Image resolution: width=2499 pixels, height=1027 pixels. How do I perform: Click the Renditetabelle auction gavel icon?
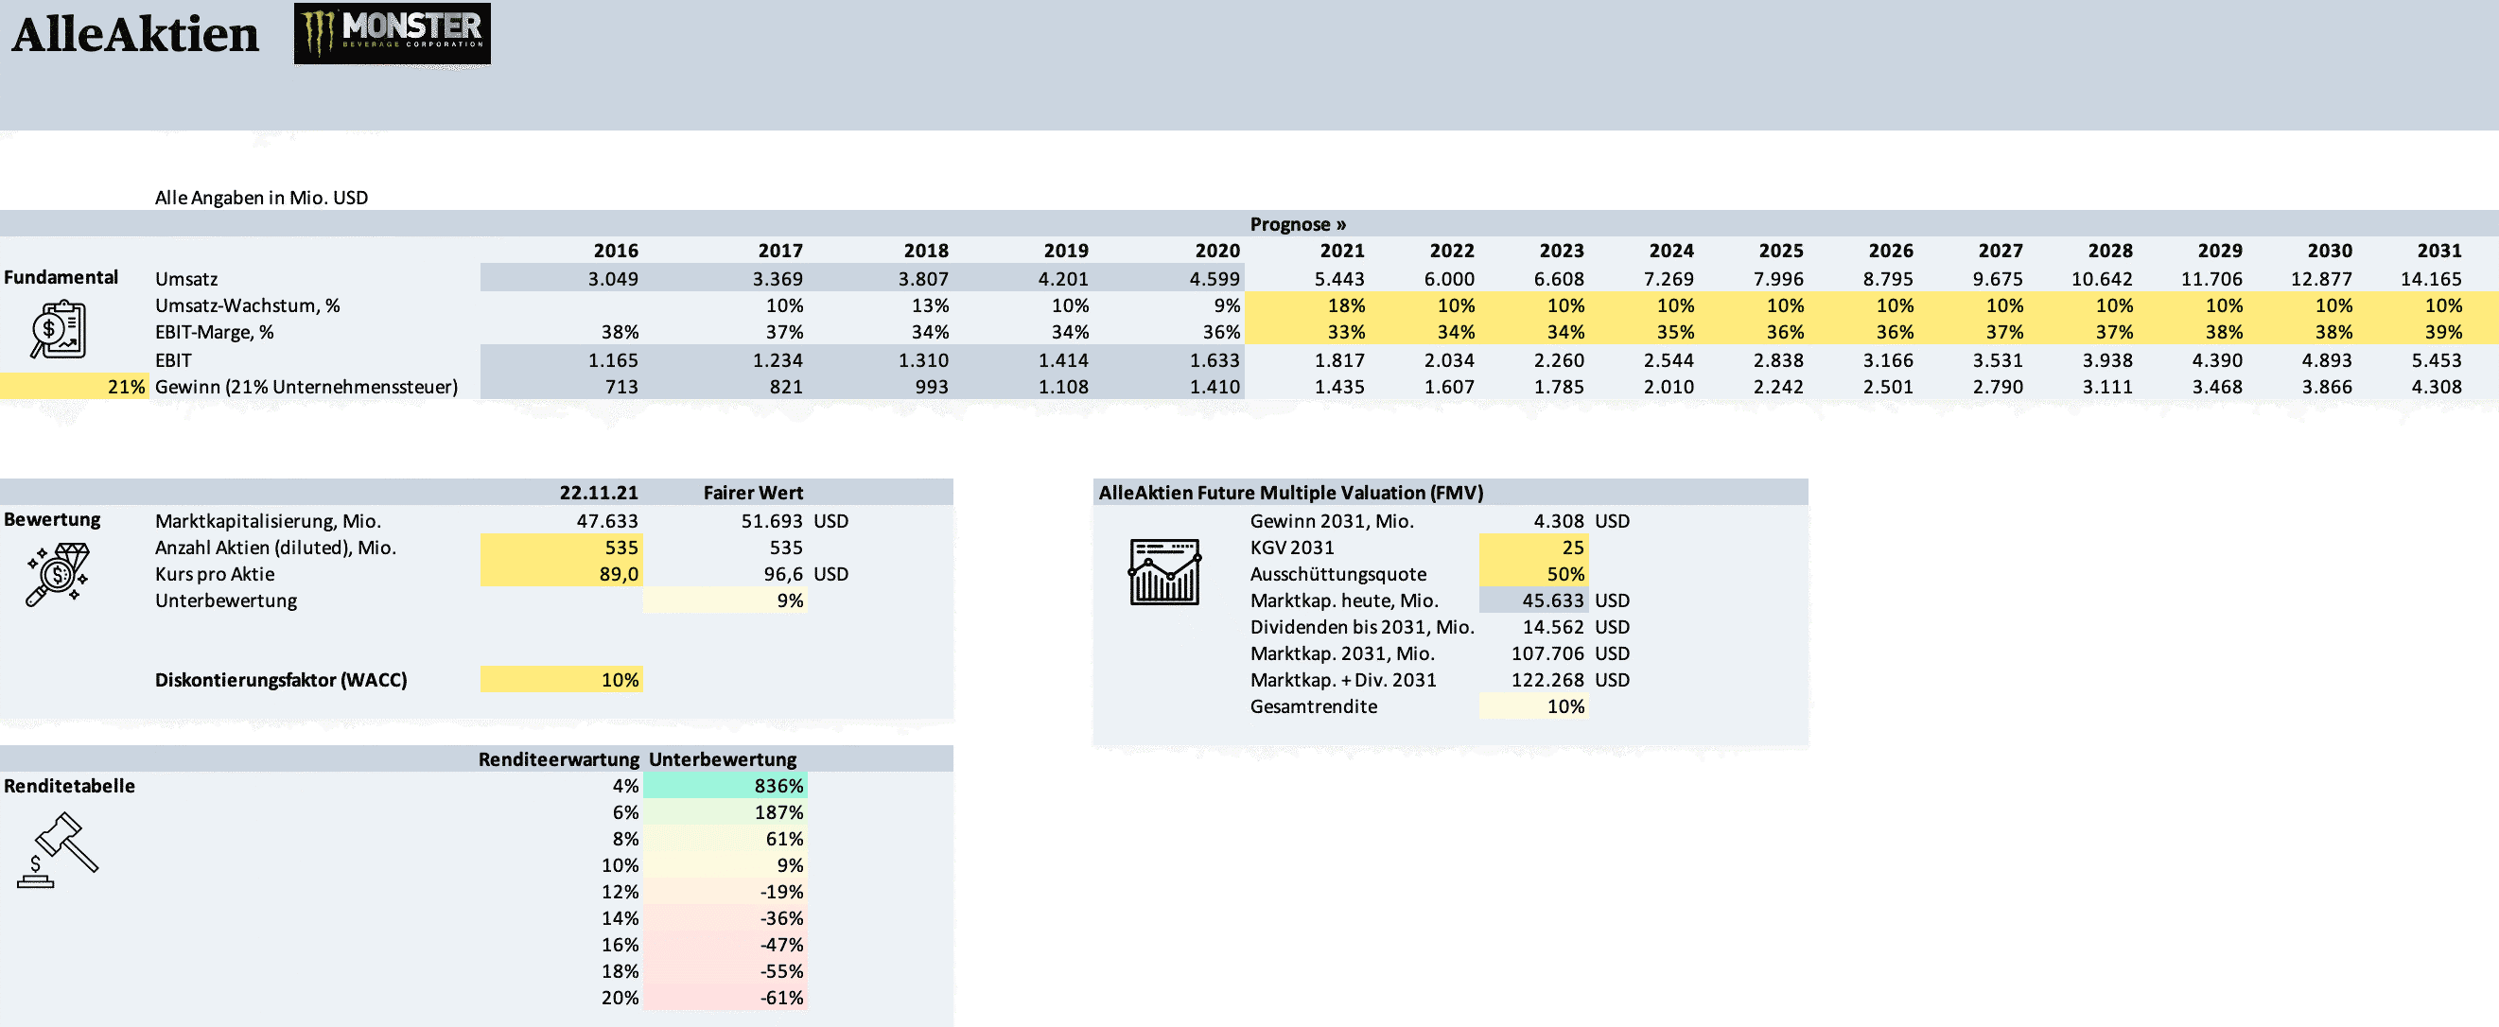pos(59,850)
